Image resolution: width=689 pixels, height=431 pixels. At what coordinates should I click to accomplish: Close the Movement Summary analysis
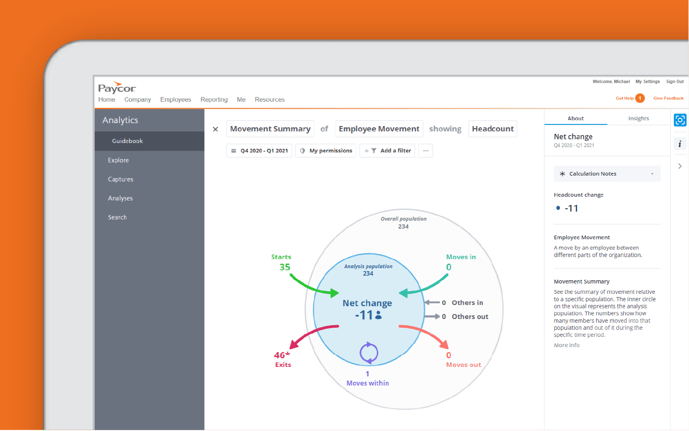tap(216, 129)
